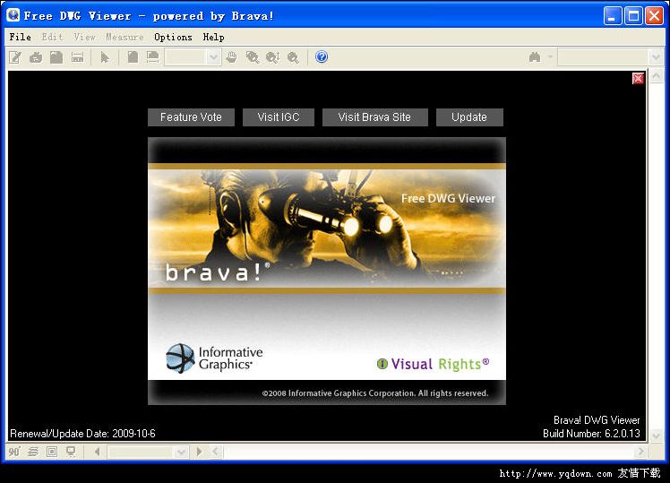Click the Visit IGC button
Screen dimensions: 670x483
tap(279, 117)
